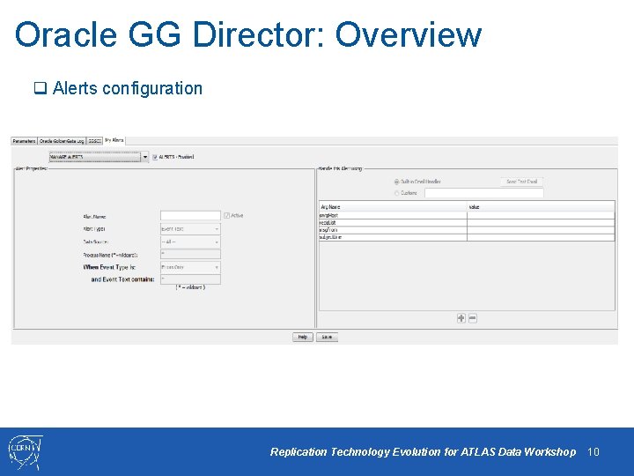Viewport: 634px width, 476px height.
Task: Select the recipList argument row
Action: coord(467,223)
